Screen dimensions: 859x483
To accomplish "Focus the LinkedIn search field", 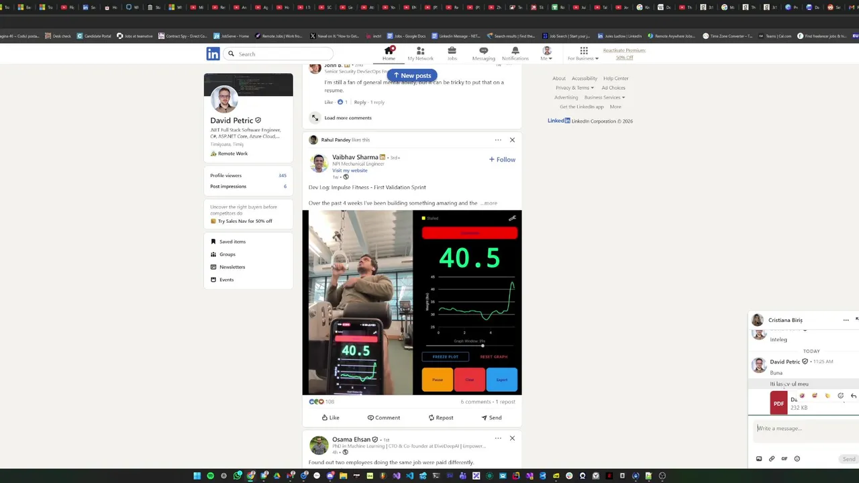I will click(x=279, y=54).
